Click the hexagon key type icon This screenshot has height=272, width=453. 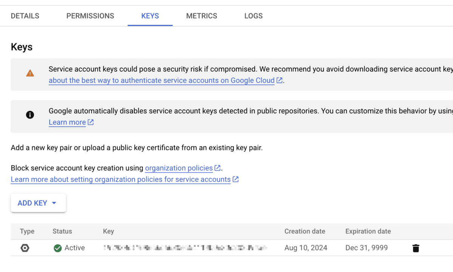(x=25, y=248)
